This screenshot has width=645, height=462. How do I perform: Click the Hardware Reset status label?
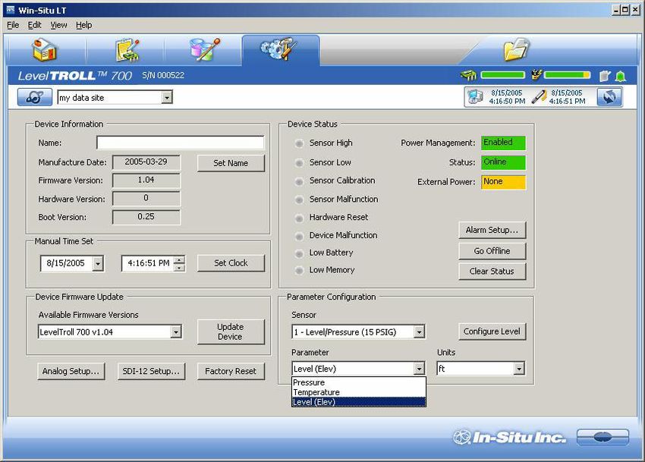338,217
